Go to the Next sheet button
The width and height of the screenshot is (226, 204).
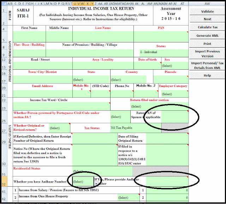click(207, 19)
